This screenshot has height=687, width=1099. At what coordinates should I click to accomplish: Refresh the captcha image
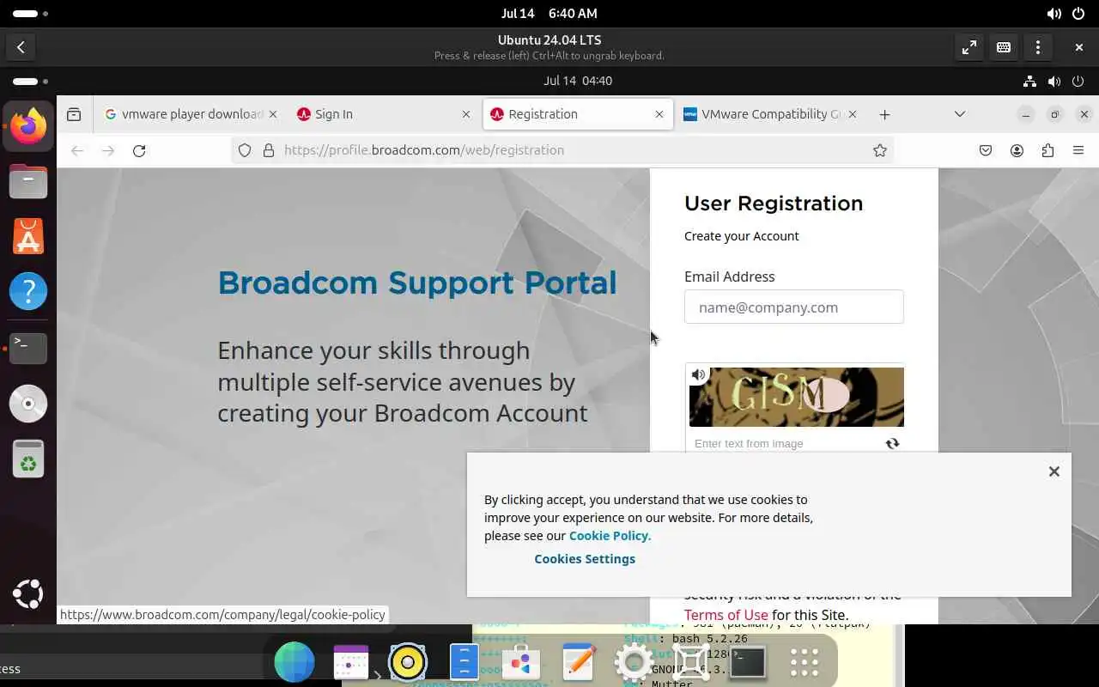tap(893, 444)
